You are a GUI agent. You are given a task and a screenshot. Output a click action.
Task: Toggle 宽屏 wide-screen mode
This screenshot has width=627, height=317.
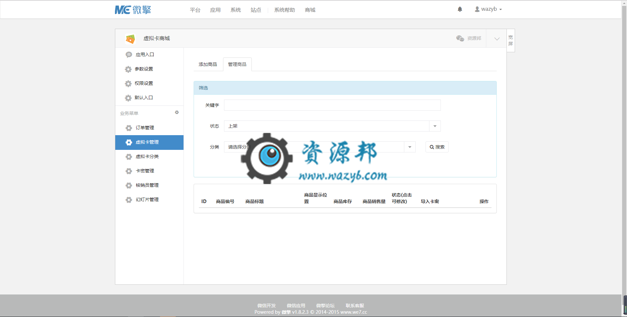pos(511,40)
